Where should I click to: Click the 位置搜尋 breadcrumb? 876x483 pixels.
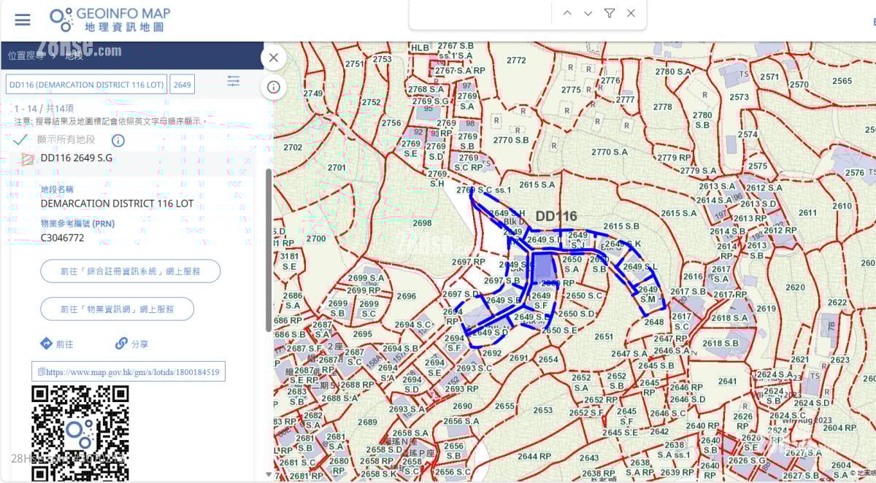(x=26, y=55)
